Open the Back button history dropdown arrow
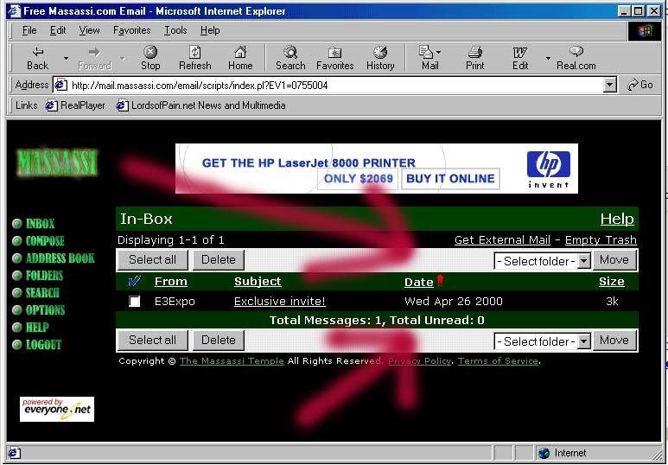This screenshot has height=465, width=668. point(66,59)
